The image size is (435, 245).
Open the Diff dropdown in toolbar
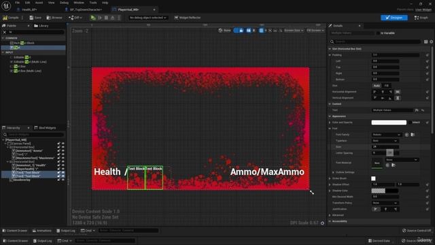click(75, 18)
